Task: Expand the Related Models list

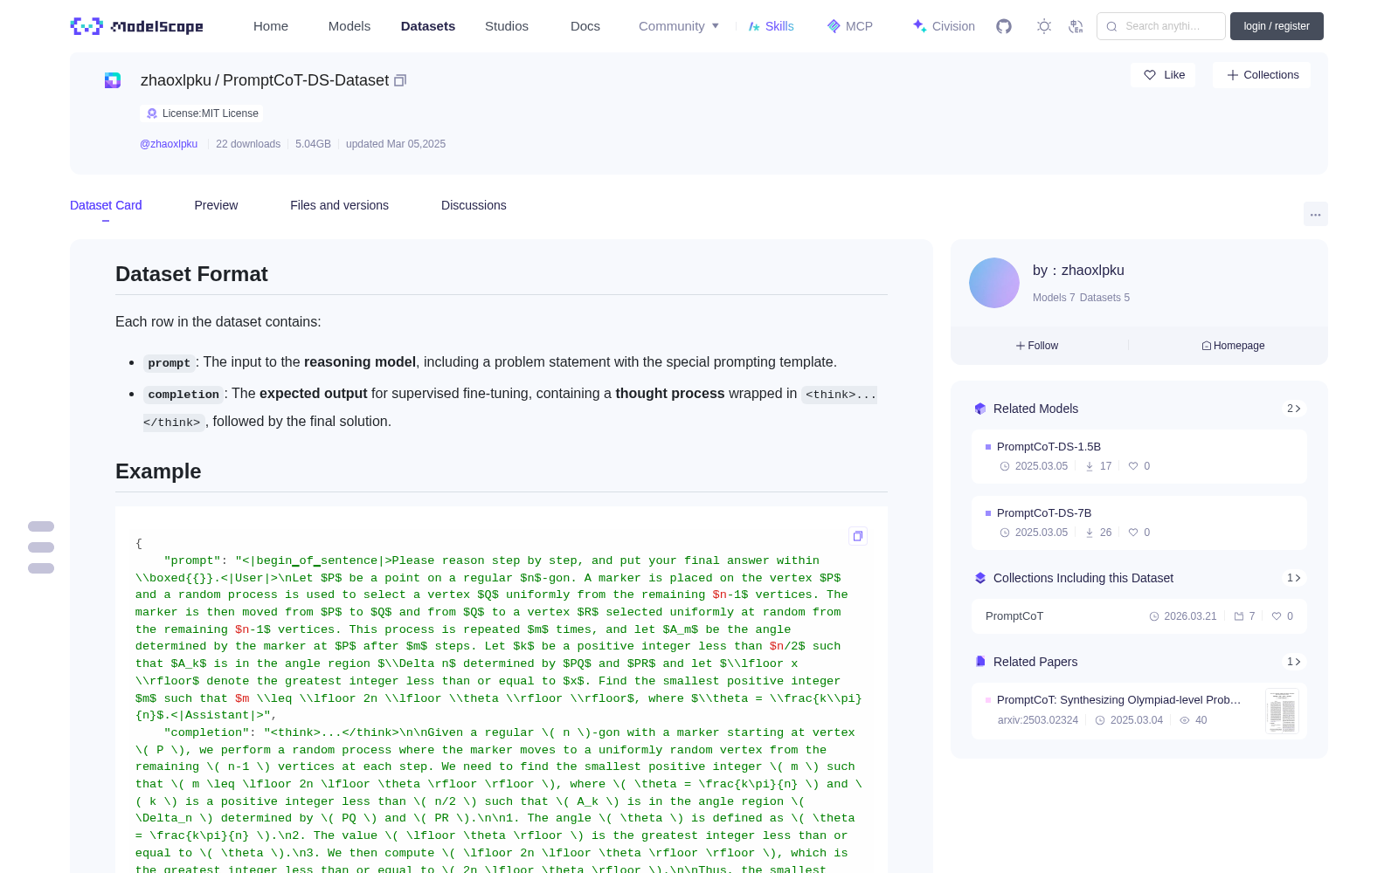Action: [1294, 409]
